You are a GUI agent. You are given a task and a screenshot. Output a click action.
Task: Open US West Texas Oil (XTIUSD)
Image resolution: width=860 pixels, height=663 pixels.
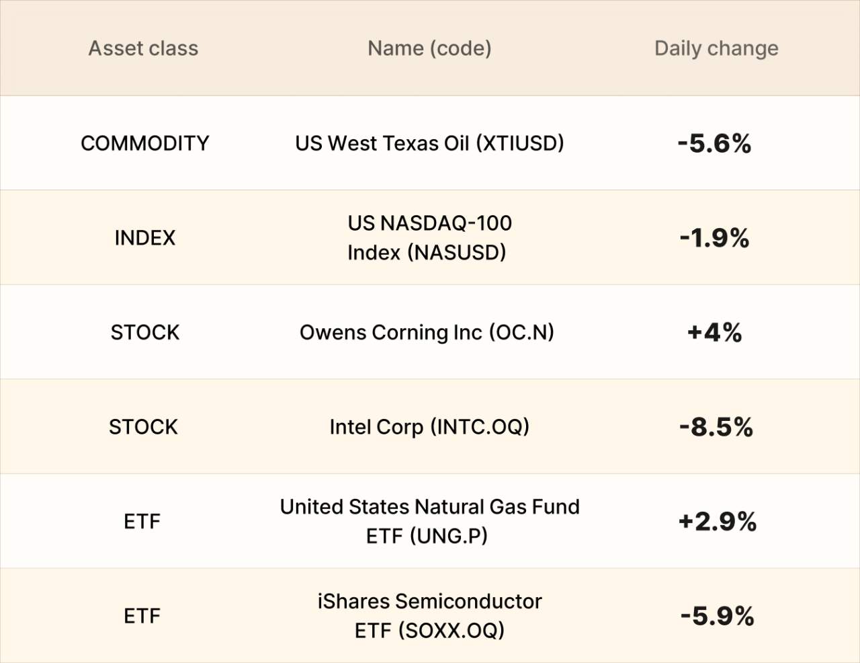tap(429, 143)
